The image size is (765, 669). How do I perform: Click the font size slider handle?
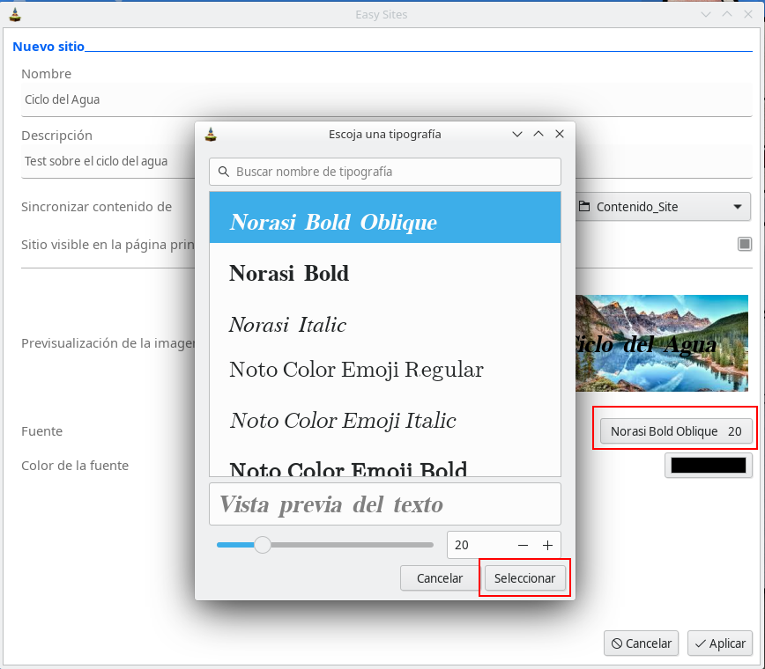263,545
